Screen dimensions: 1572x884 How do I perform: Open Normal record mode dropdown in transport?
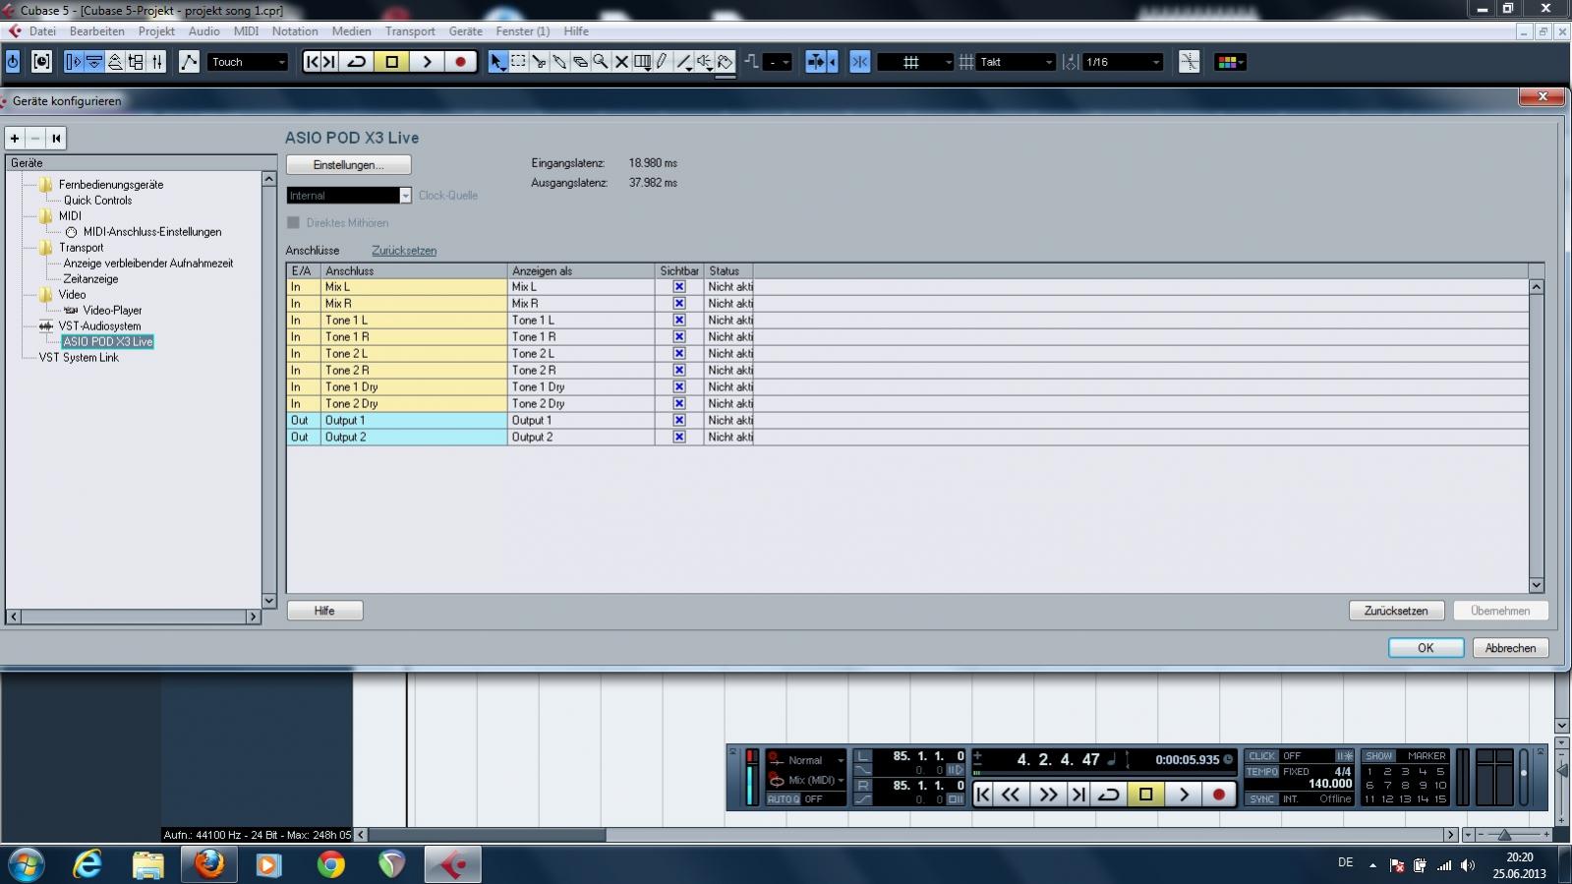(x=806, y=760)
